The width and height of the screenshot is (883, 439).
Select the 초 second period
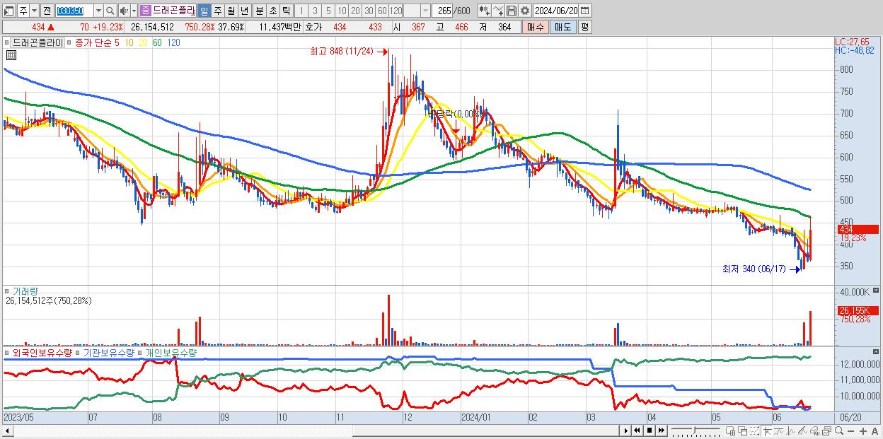[x=272, y=11]
